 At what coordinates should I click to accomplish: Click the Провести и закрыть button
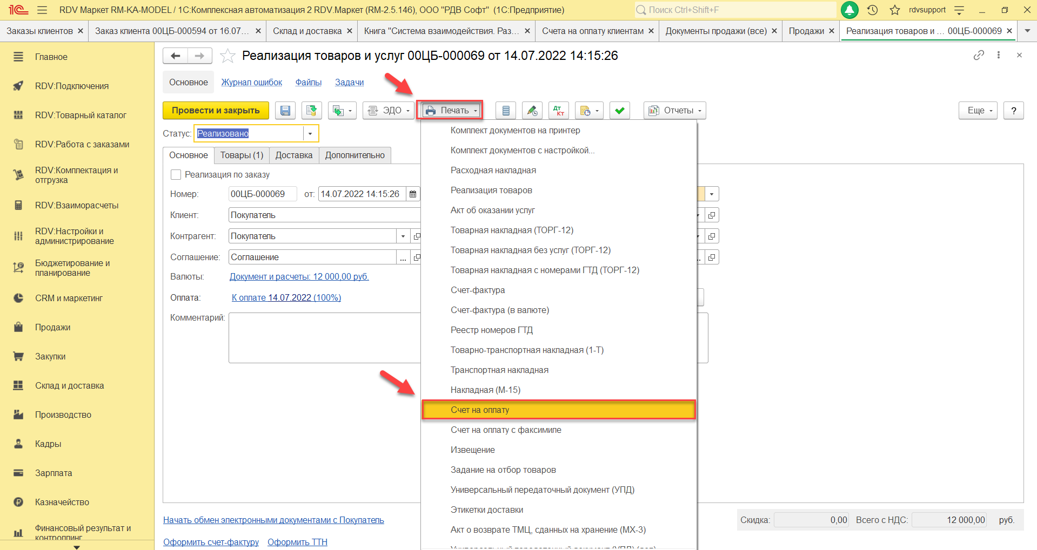216,111
